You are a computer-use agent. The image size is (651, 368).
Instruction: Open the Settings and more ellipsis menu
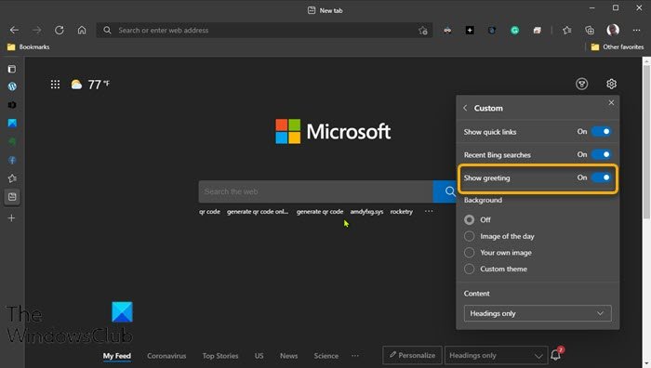coord(636,31)
